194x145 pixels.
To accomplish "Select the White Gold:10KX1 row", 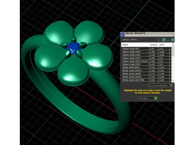I will pos(146,70).
